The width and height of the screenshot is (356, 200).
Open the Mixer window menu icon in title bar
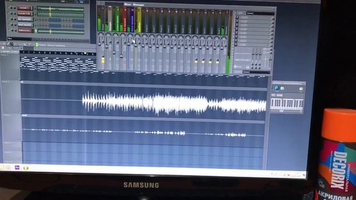point(99,3)
